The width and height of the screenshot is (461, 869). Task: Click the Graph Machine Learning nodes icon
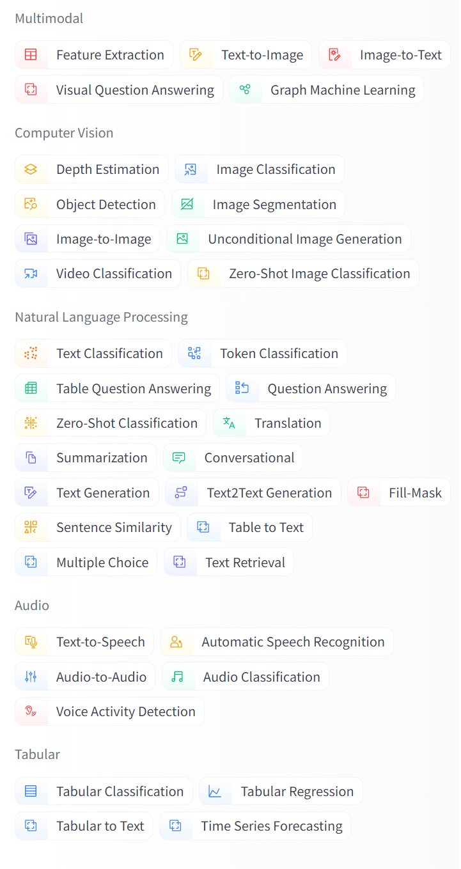point(245,90)
